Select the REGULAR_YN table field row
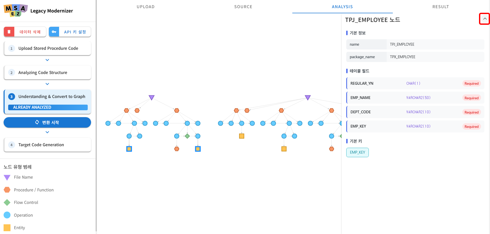Image resolution: width=490 pixels, height=234 pixels. click(415, 83)
